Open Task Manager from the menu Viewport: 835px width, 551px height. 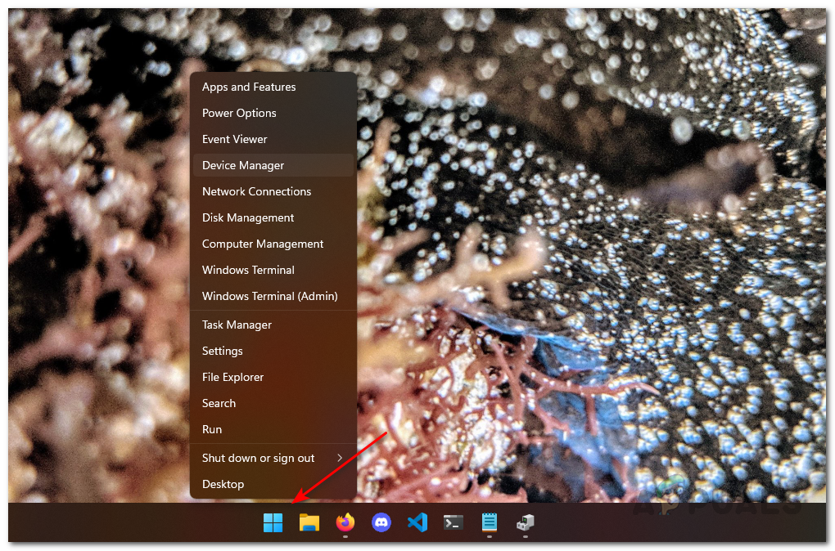pos(273,325)
